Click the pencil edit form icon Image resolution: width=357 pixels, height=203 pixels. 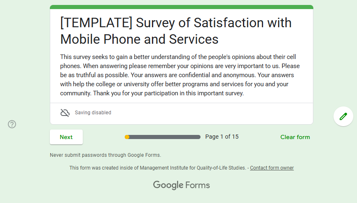click(x=343, y=116)
